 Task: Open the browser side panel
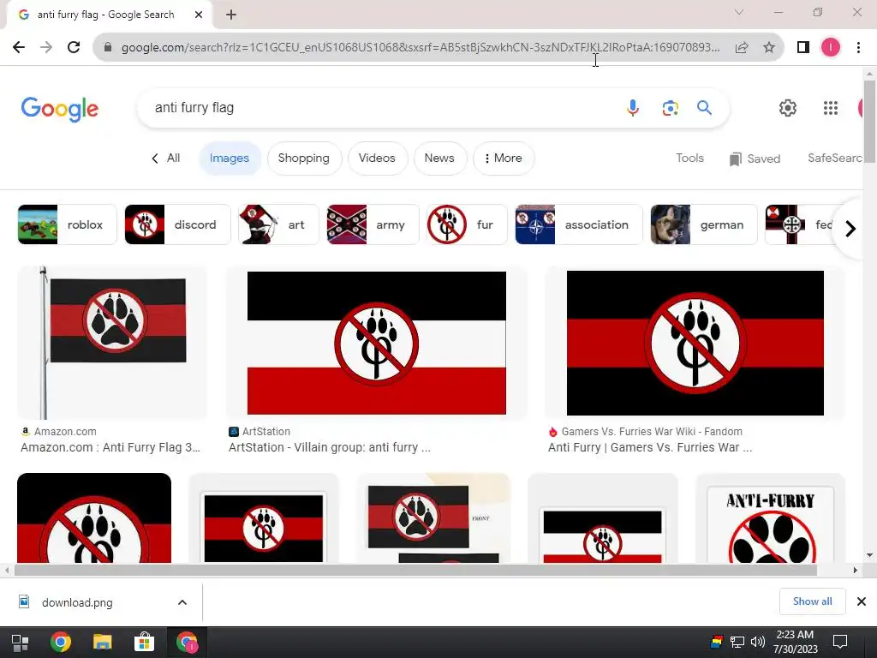tap(803, 48)
